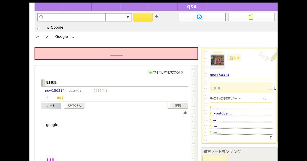This screenshot has width=307, height=161.
Task: Click the magnifier icon in search box
Action: click(x=42, y=17)
